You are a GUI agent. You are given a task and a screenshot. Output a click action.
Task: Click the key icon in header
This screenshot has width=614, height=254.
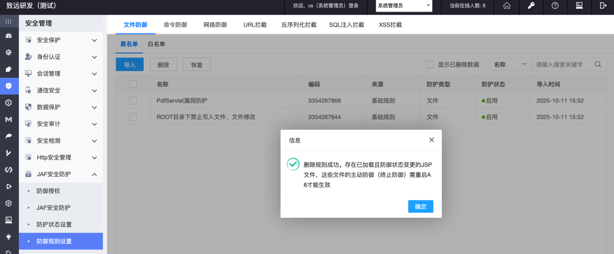coord(531,6)
